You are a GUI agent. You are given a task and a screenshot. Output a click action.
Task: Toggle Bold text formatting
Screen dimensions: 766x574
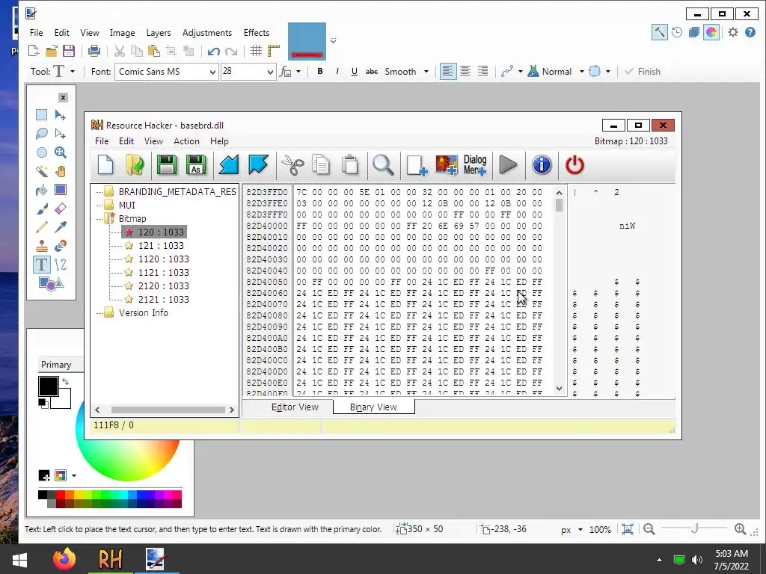[320, 71]
